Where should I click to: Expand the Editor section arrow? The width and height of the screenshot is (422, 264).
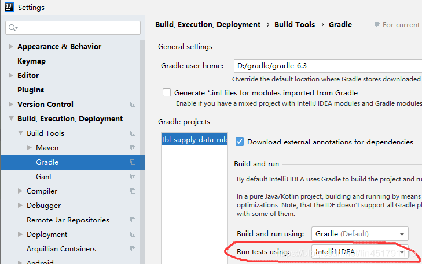coord(11,75)
